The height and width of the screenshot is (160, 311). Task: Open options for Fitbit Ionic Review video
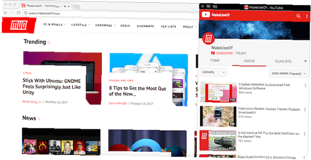click(x=305, y=109)
